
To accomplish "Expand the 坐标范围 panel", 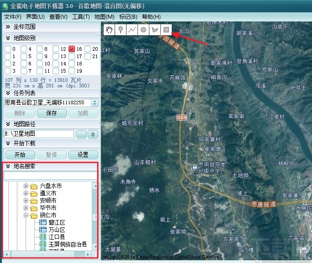I will tap(8, 27).
